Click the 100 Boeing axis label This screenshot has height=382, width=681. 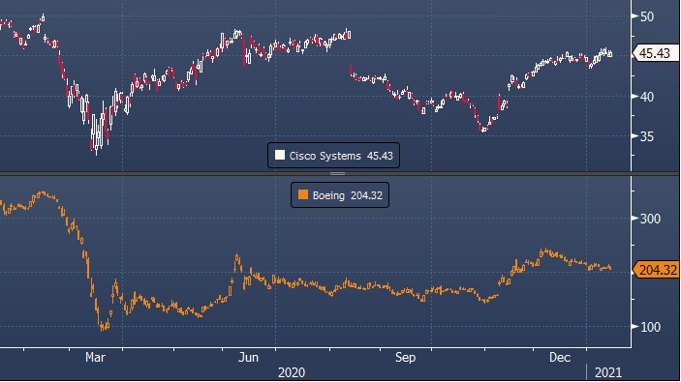[651, 327]
